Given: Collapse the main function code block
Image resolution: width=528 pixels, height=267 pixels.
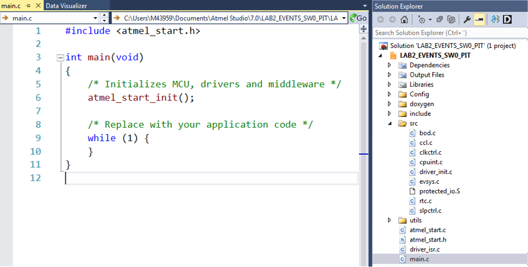Looking at the screenshot, I should pyautogui.click(x=60, y=58).
